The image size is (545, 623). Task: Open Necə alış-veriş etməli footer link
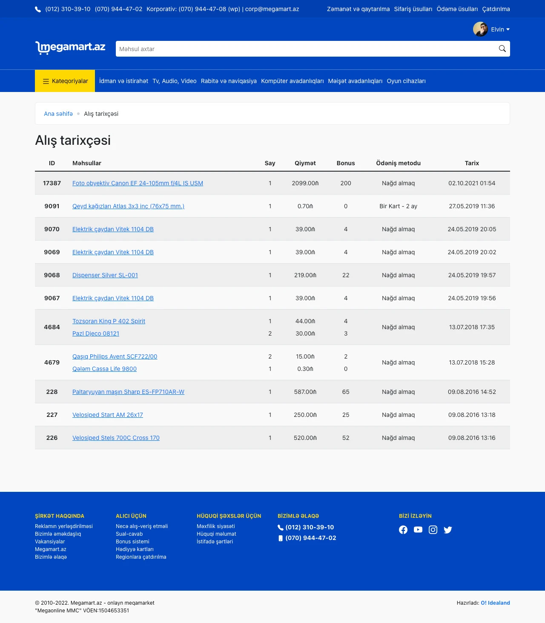click(x=142, y=526)
